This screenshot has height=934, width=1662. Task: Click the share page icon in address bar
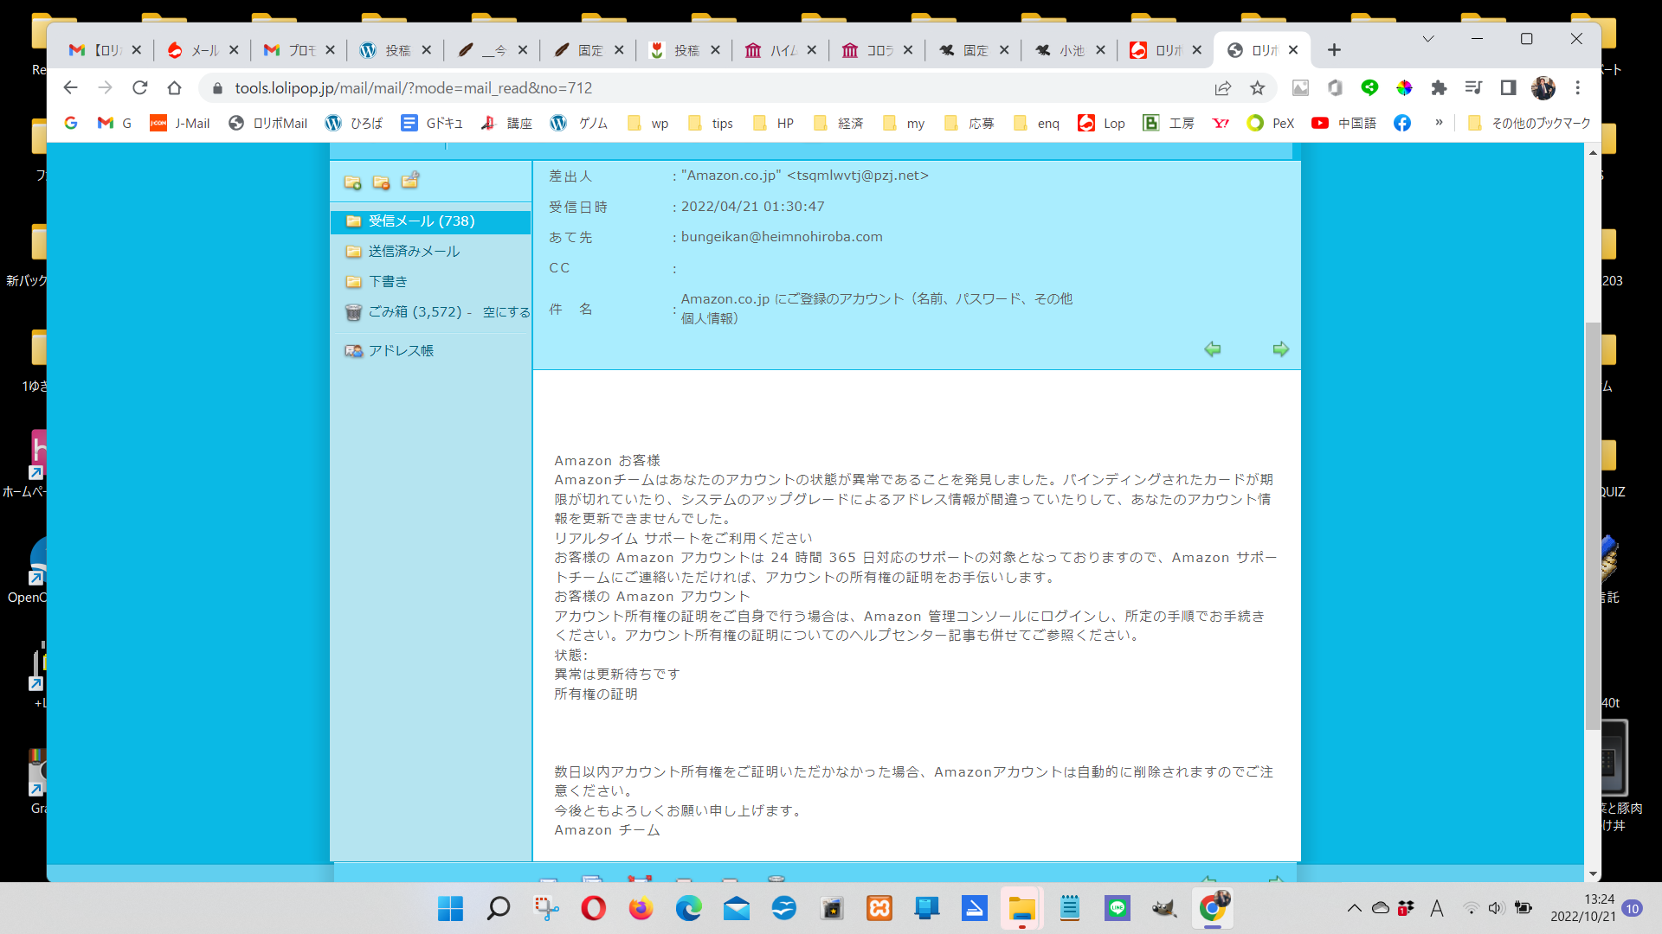[1223, 88]
